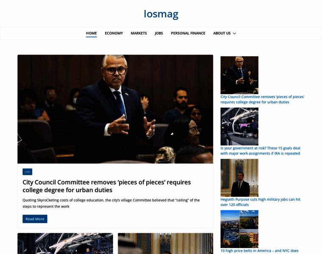This screenshot has height=254, width=322.
Task: Click the About Us menu label
Action: point(222,33)
